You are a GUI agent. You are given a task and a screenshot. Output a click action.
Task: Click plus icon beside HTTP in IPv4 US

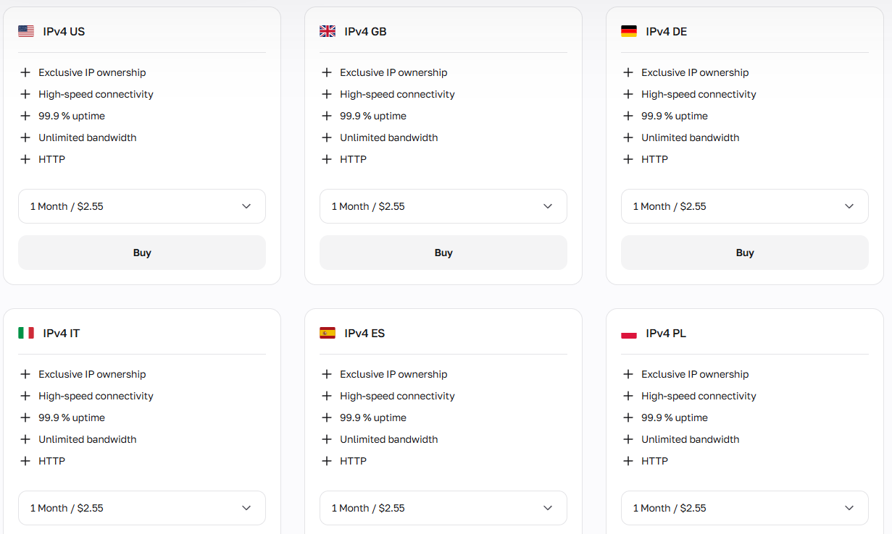tap(25, 159)
